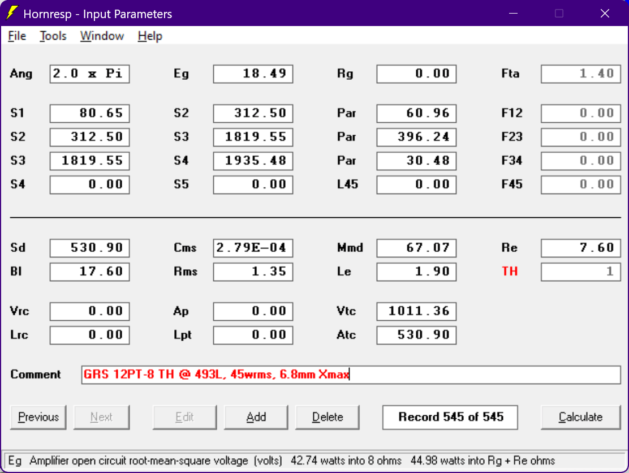Select the Vrc field
Viewport: 629px width, 473px height.
click(x=89, y=311)
